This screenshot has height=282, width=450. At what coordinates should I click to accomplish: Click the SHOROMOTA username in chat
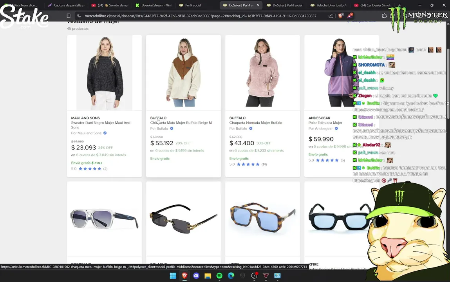(x=371, y=65)
